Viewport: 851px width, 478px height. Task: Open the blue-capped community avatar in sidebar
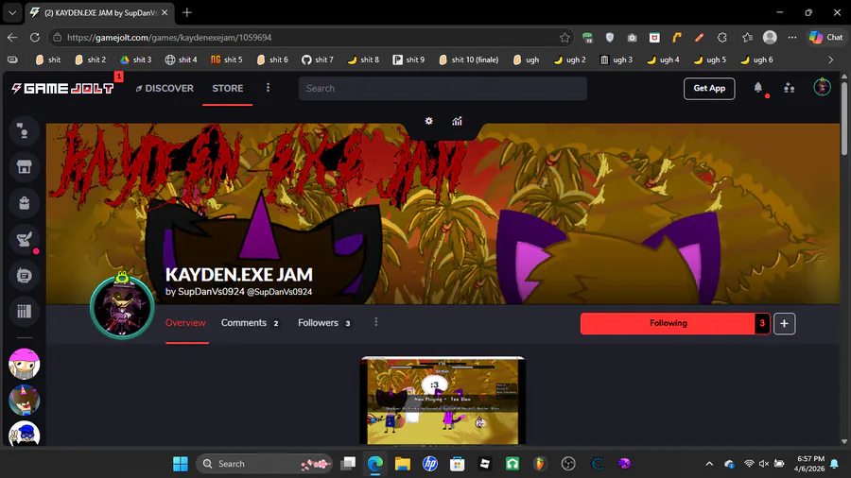tap(24, 434)
